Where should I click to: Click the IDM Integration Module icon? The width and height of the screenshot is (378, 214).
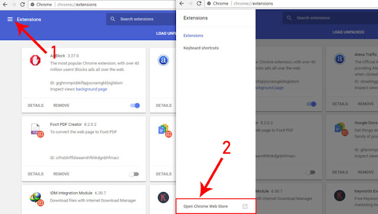[37, 199]
